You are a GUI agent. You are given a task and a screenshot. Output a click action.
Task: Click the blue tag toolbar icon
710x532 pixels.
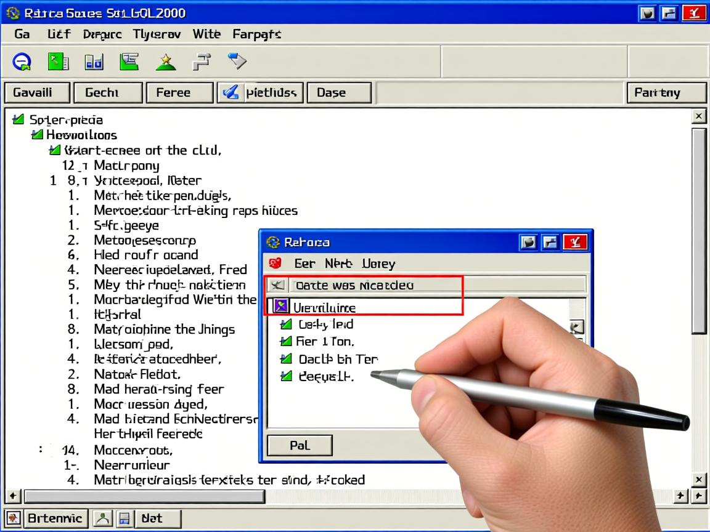237,60
